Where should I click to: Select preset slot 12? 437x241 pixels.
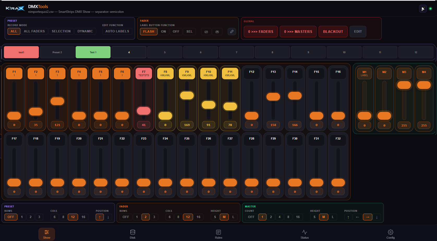pyautogui.click(x=416, y=52)
